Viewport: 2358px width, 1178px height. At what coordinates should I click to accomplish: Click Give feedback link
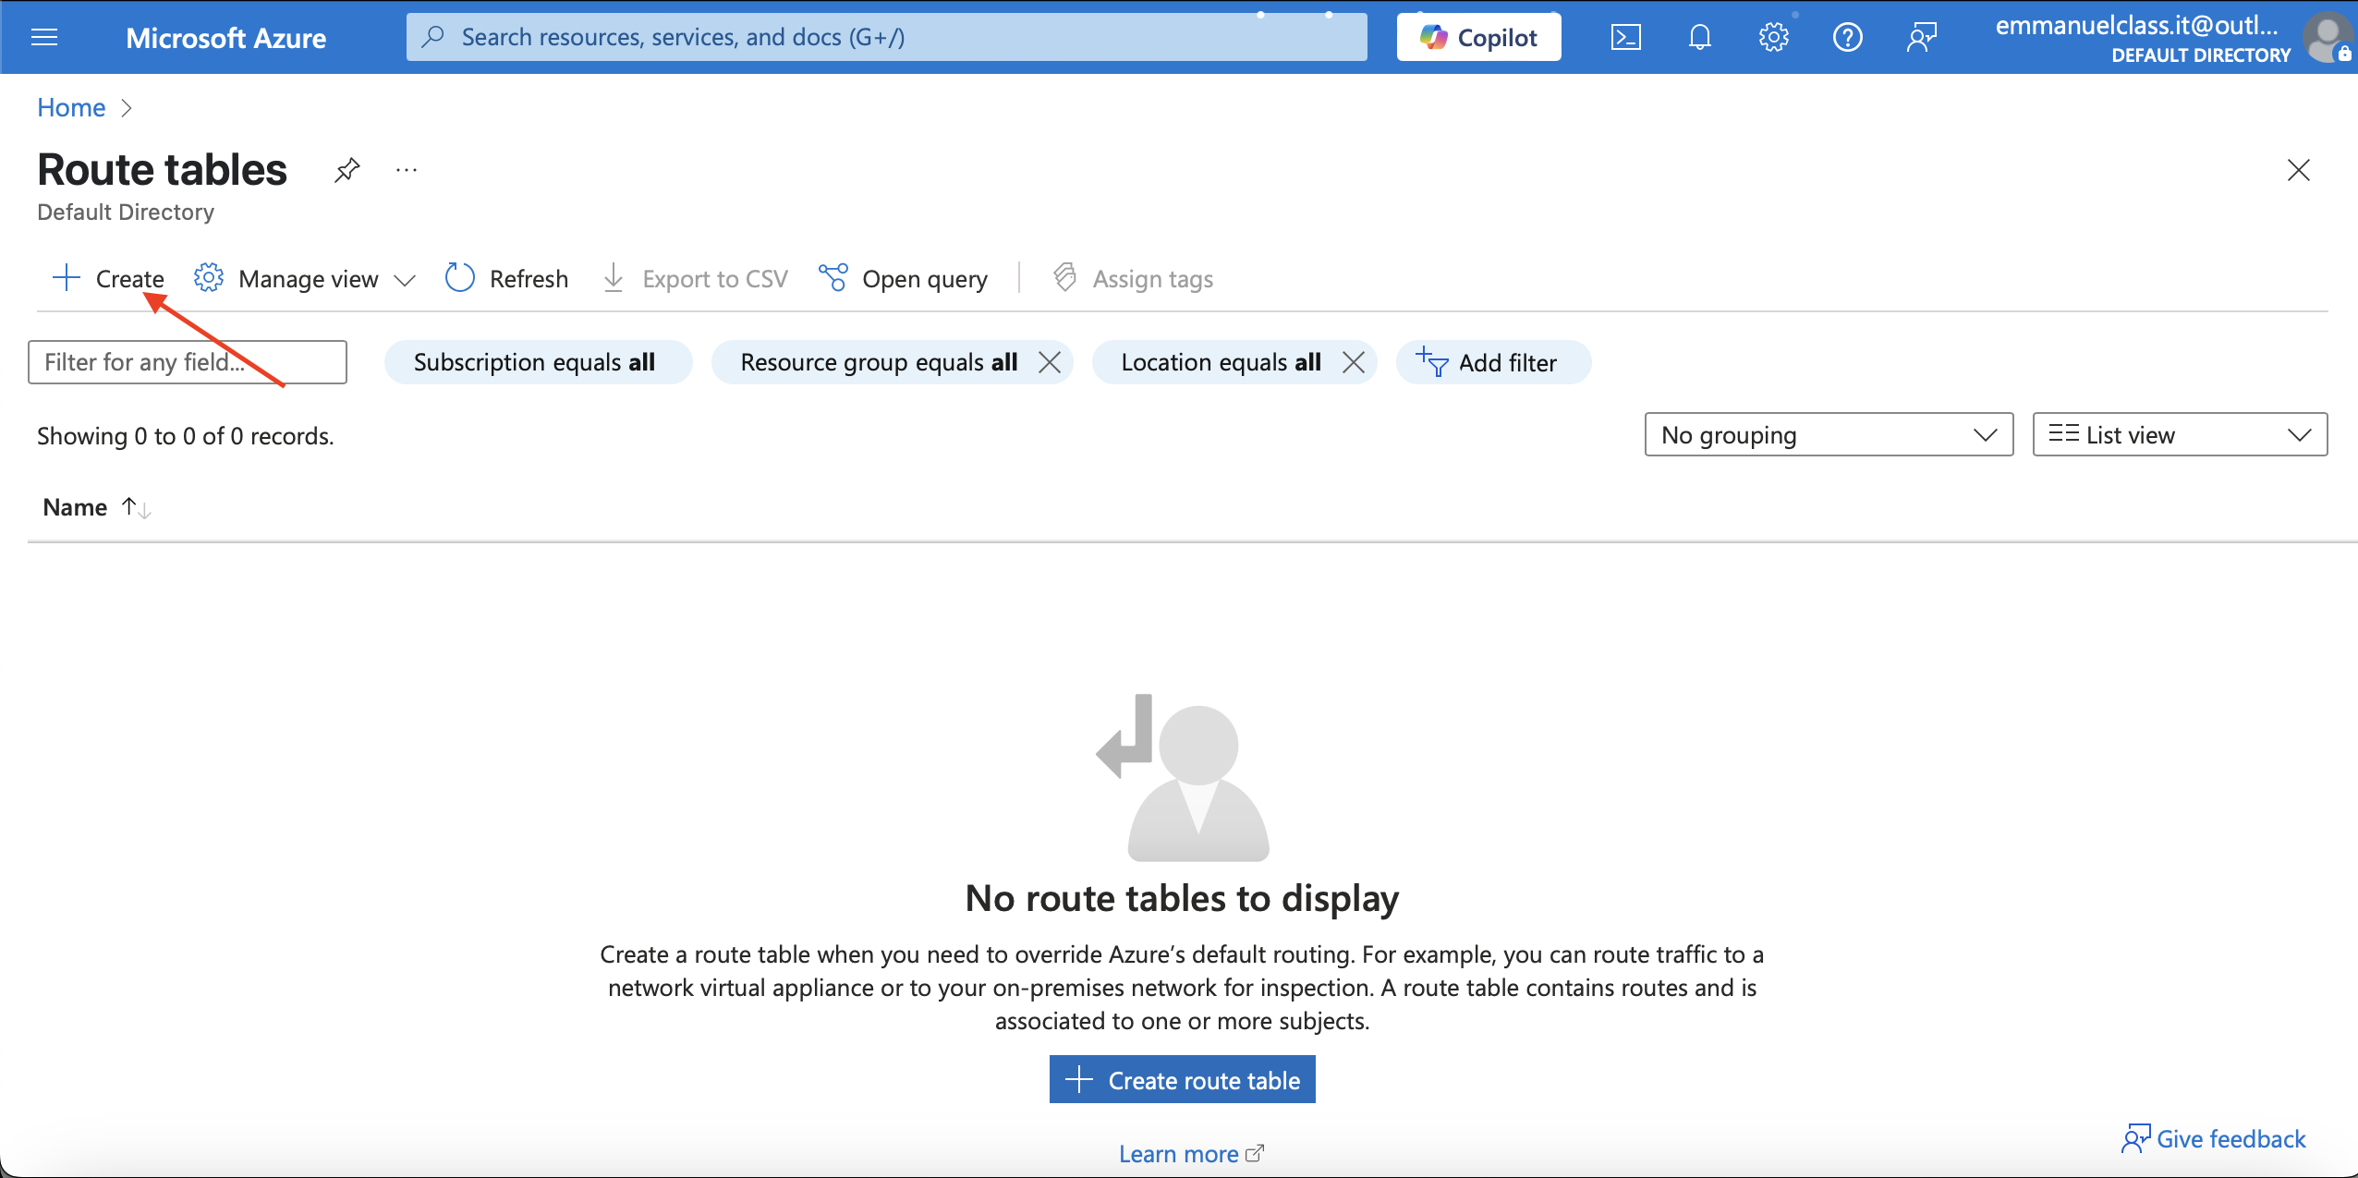[x=2213, y=1138]
